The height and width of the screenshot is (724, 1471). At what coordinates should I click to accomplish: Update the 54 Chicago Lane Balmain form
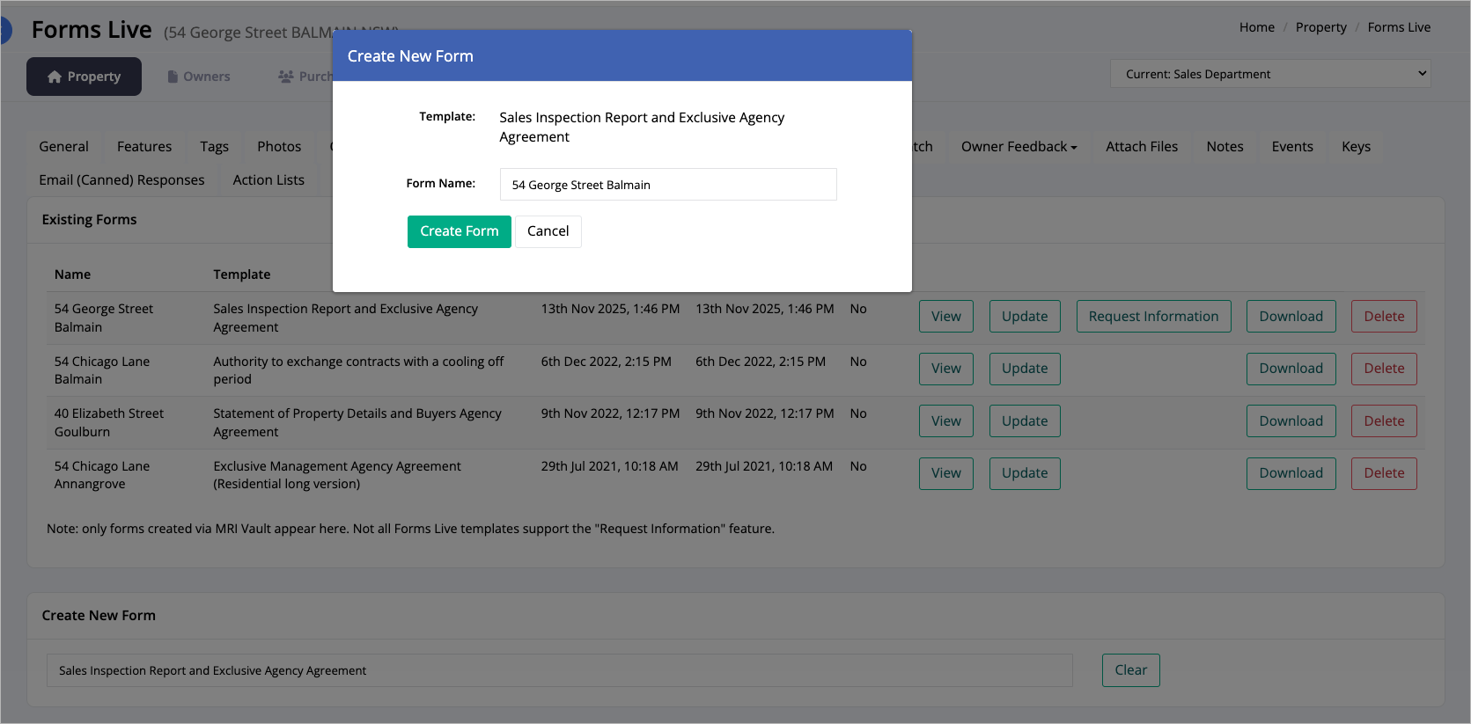pyautogui.click(x=1025, y=369)
